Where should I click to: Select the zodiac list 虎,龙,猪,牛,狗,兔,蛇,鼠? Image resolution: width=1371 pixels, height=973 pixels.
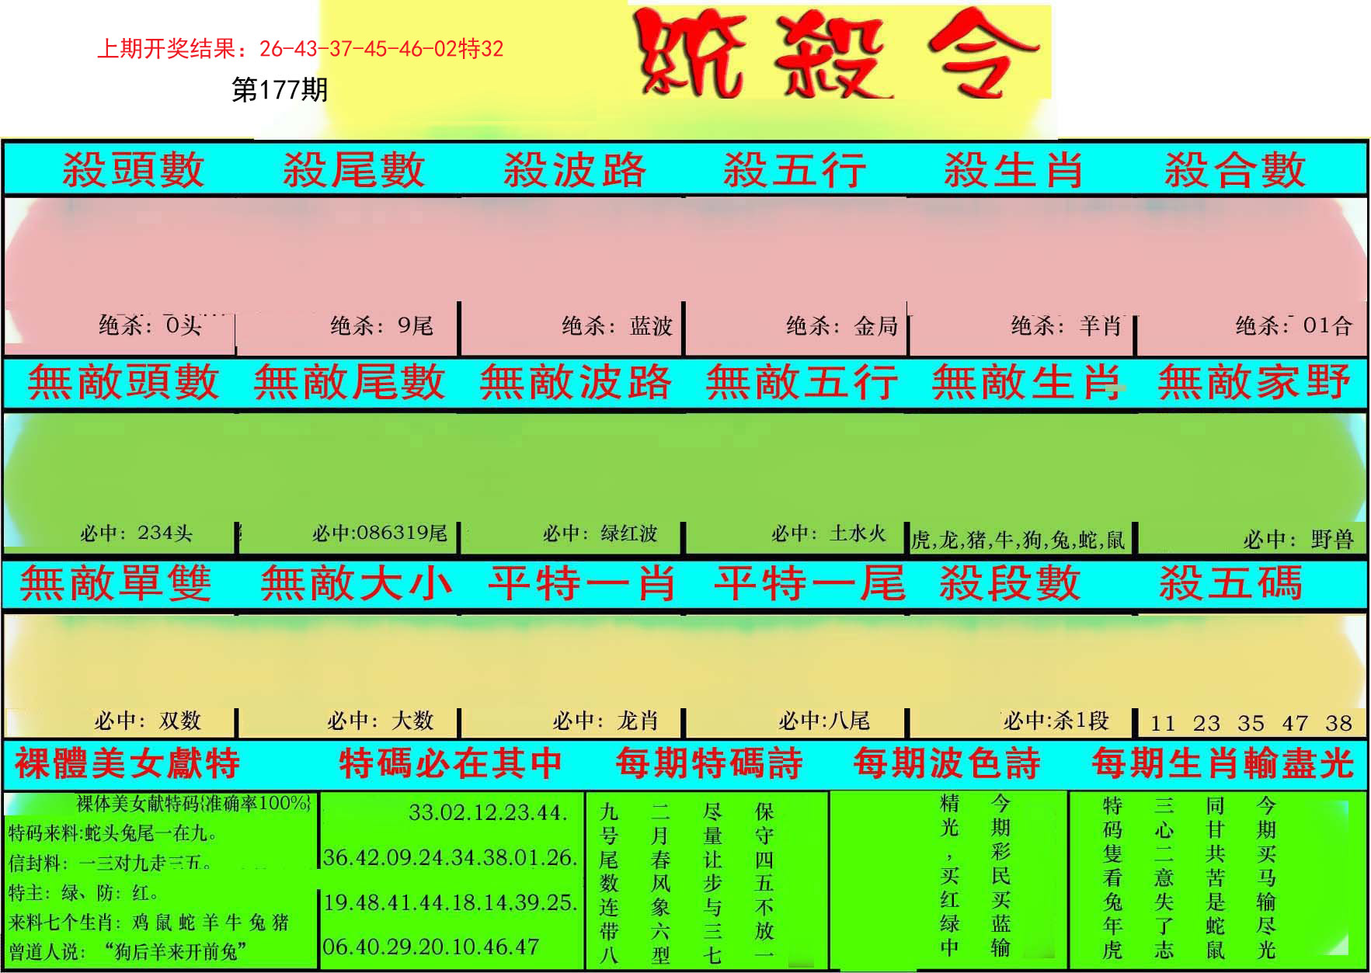point(1018,540)
